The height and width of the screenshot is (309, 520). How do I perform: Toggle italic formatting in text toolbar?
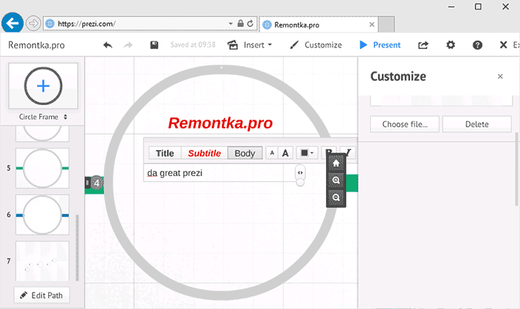(x=348, y=152)
